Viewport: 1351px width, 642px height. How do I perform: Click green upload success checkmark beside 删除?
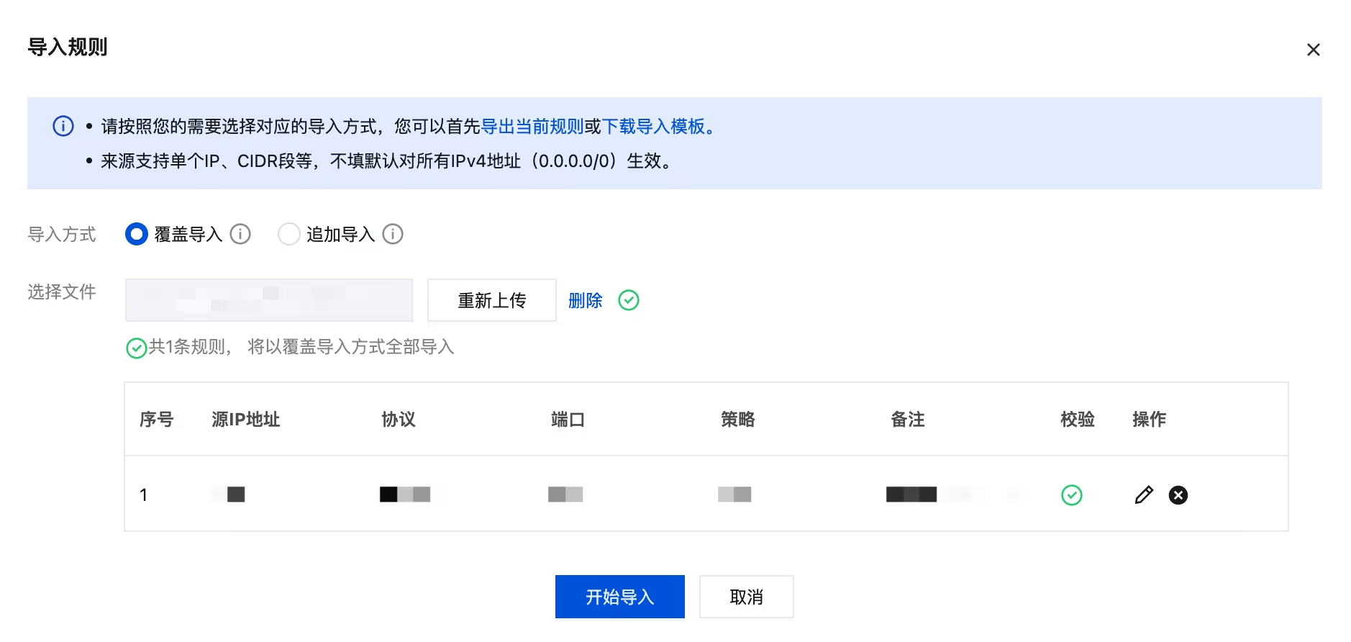point(629,300)
